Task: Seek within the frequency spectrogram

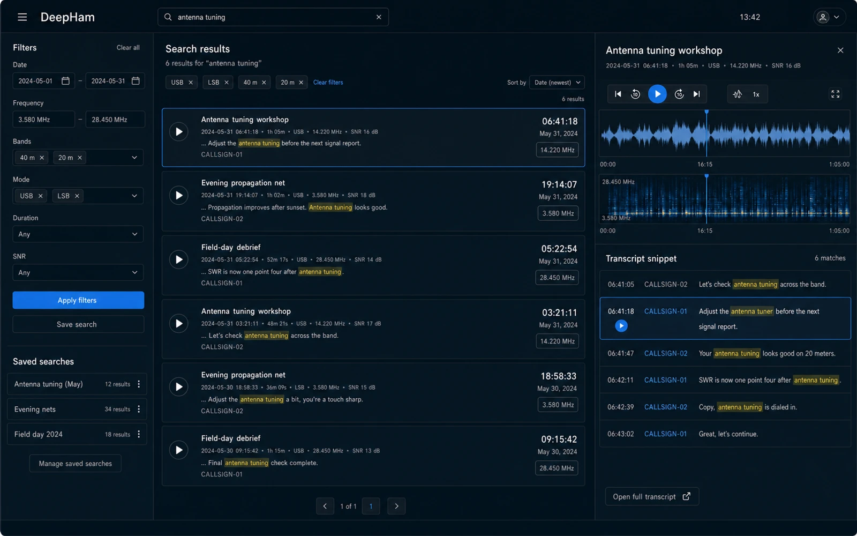Action: coord(725,199)
